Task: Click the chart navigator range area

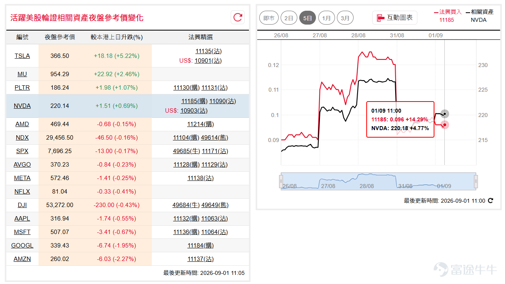Action: 379,181
